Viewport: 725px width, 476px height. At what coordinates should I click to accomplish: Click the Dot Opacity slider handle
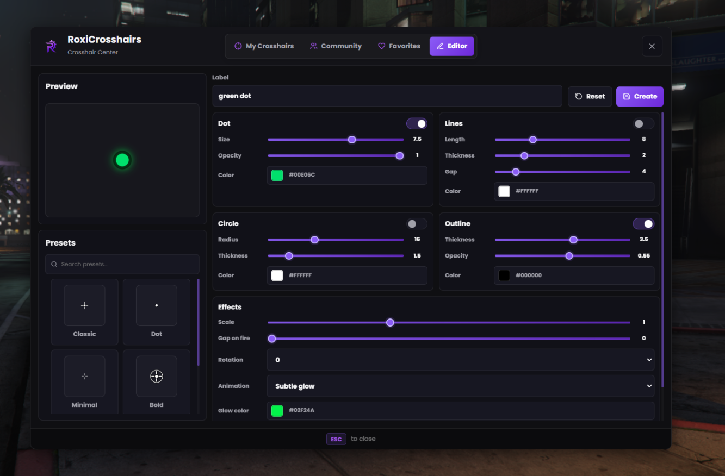click(400, 155)
